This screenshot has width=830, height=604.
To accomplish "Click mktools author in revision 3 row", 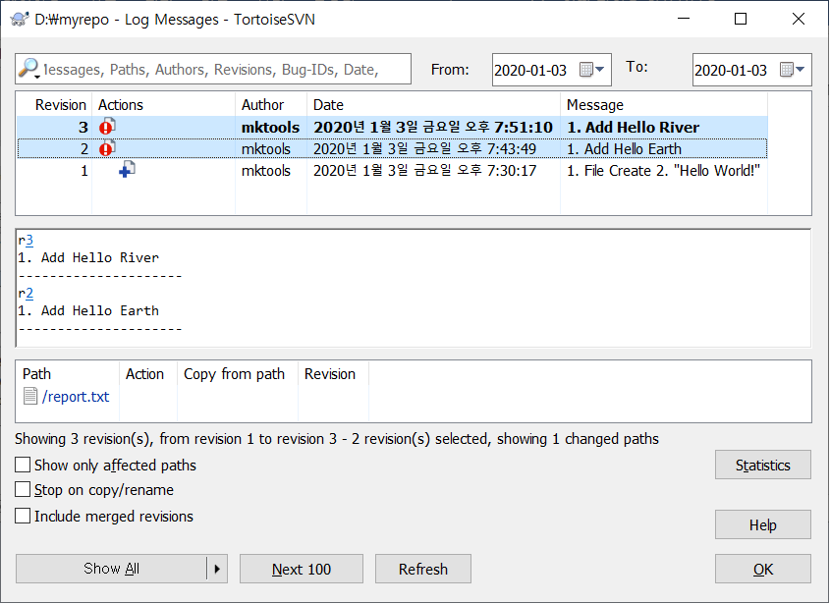I will pyautogui.click(x=270, y=127).
